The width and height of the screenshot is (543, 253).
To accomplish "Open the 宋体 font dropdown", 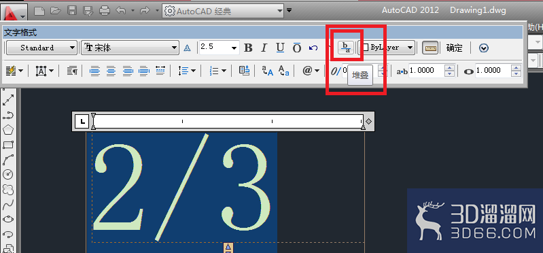I will pyautogui.click(x=130, y=48).
